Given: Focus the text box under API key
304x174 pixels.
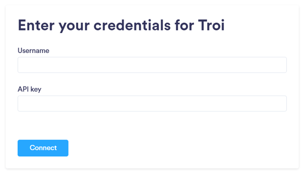Looking at the screenshot, I should pyautogui.click(x=152, y=104).
